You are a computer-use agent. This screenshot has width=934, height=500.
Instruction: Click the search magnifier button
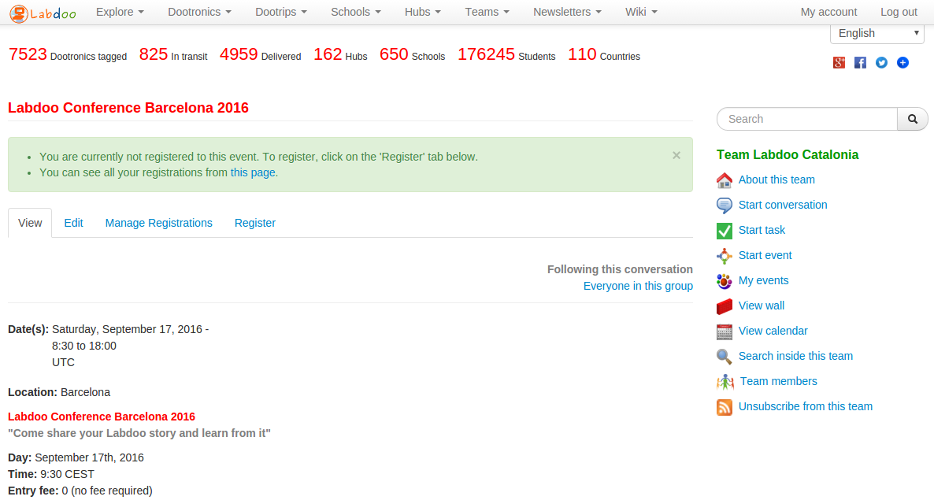point(913,119)
